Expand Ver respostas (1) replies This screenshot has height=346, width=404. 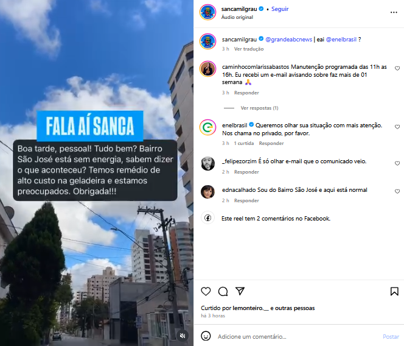259,108
